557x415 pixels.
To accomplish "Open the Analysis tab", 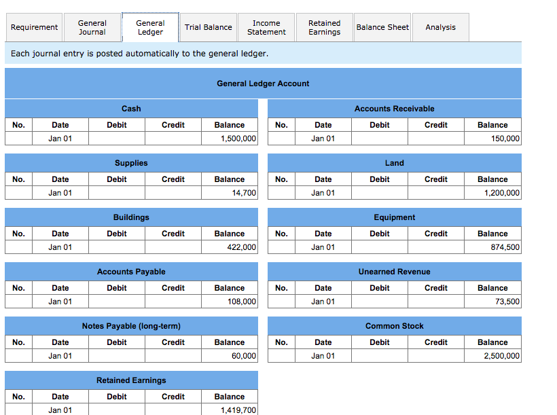I will pyautogui.click(x=440, y=27).
